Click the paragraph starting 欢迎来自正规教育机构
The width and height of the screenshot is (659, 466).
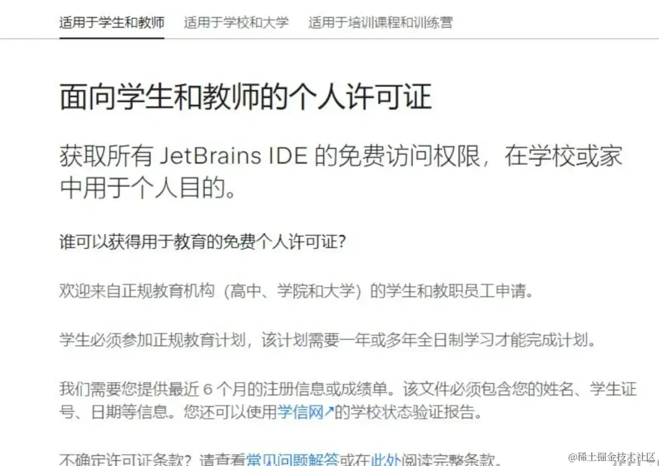pos(296,291)
